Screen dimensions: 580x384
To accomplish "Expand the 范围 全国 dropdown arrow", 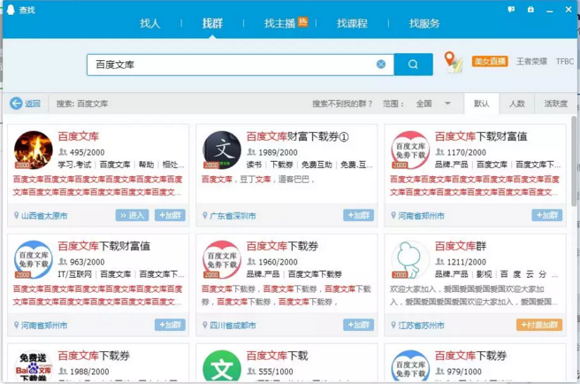I will (447, 104).
